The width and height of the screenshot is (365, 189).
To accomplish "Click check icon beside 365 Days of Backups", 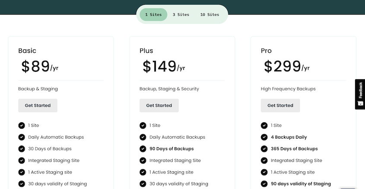I will point(264,149).
